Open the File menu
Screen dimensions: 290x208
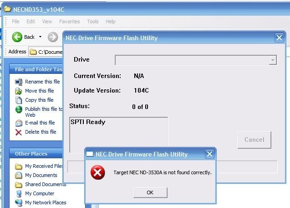pyautogui.click(x=15, y=21)
